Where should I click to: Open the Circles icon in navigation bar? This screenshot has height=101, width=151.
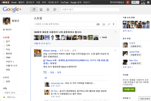[x=55, y=9]
